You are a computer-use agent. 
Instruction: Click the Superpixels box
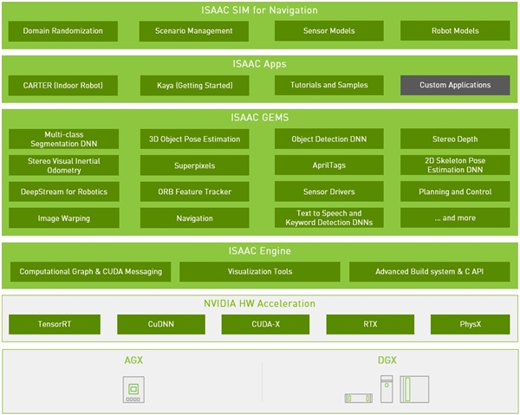(195, 165)
